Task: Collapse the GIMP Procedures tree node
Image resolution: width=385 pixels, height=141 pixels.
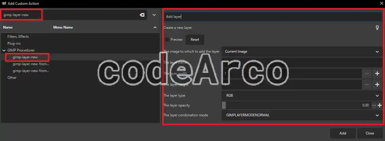Action: (x=4, y=50)
